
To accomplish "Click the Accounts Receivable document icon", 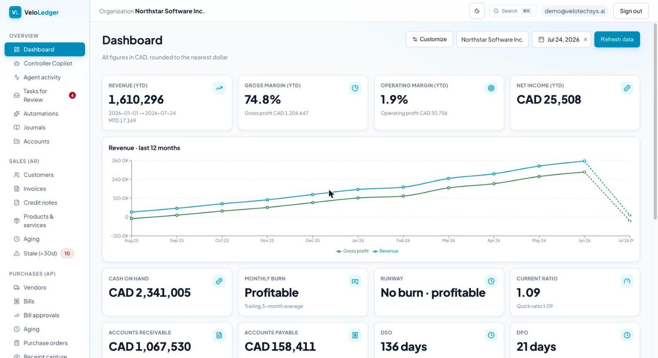I will (x=219, y=335).
